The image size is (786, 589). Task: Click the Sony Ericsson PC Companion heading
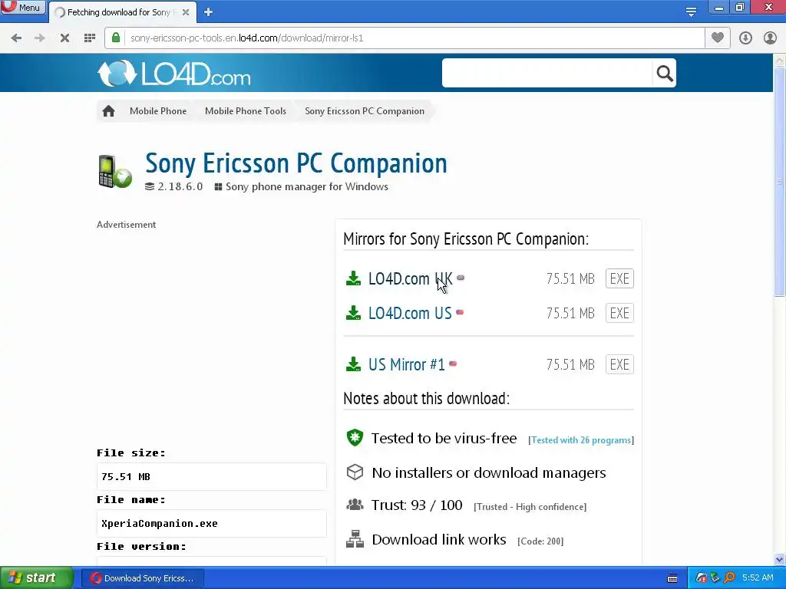296,163
